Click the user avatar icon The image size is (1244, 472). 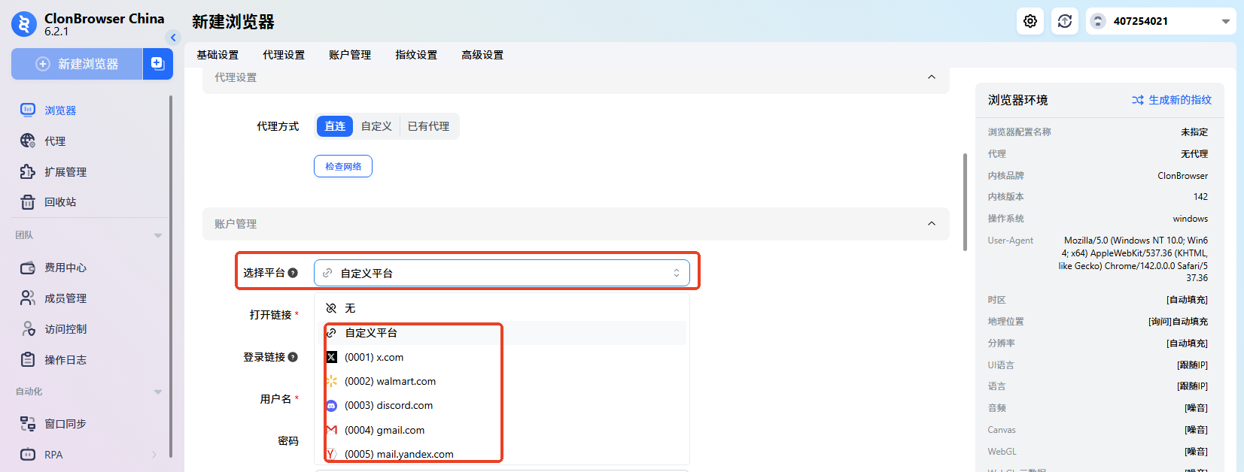[x=1098, y=21]
